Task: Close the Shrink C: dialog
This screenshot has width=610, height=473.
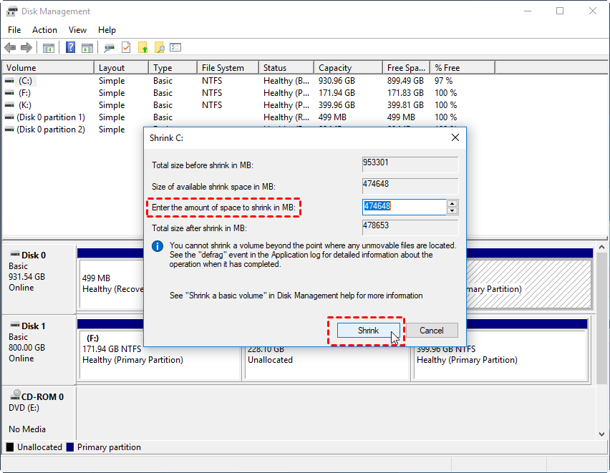Action: click(455, 137)
